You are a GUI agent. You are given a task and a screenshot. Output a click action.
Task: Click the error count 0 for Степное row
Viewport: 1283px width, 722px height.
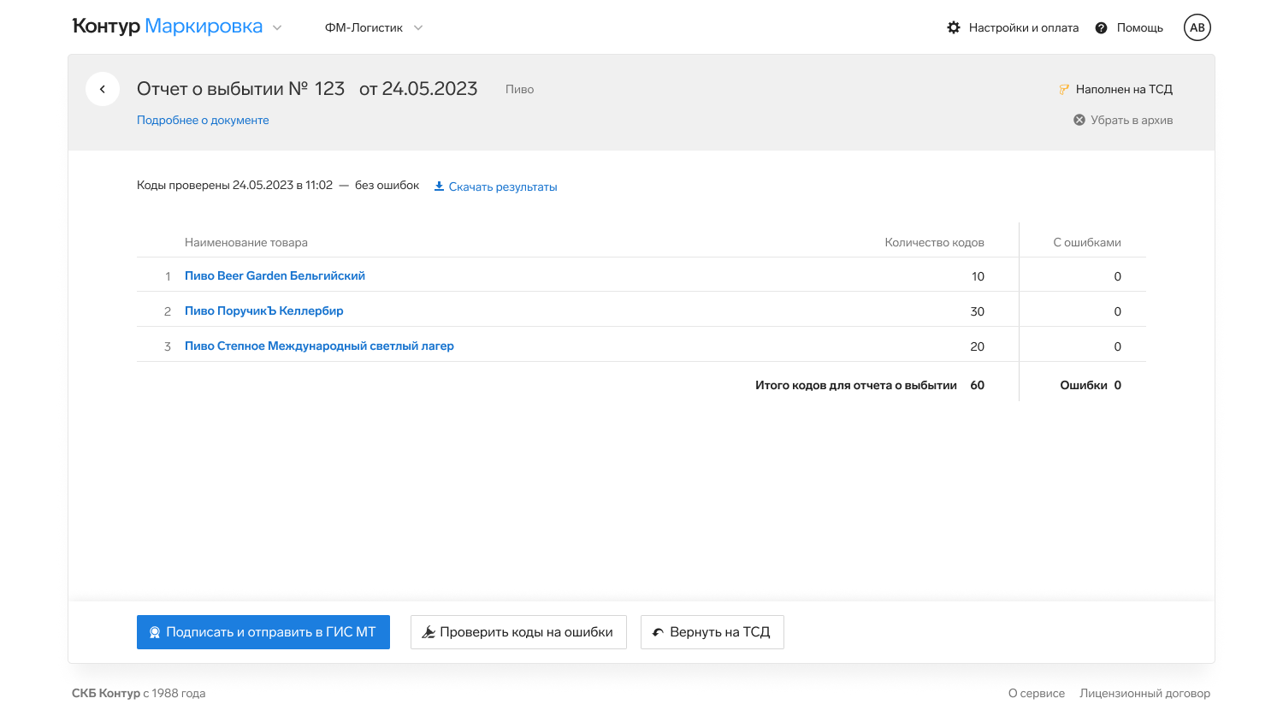[1117, 346]
